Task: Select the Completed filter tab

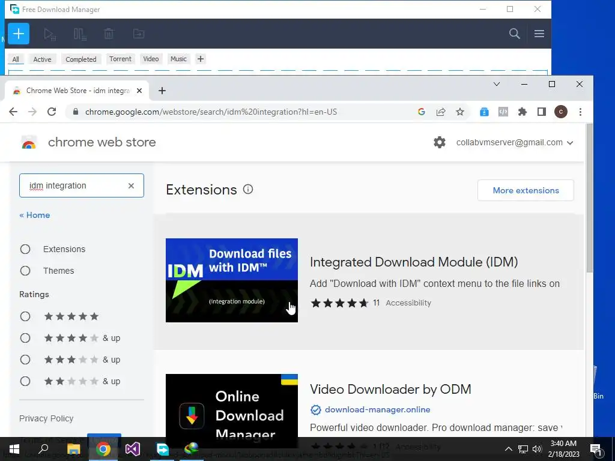Action: (x=81, y=59)
